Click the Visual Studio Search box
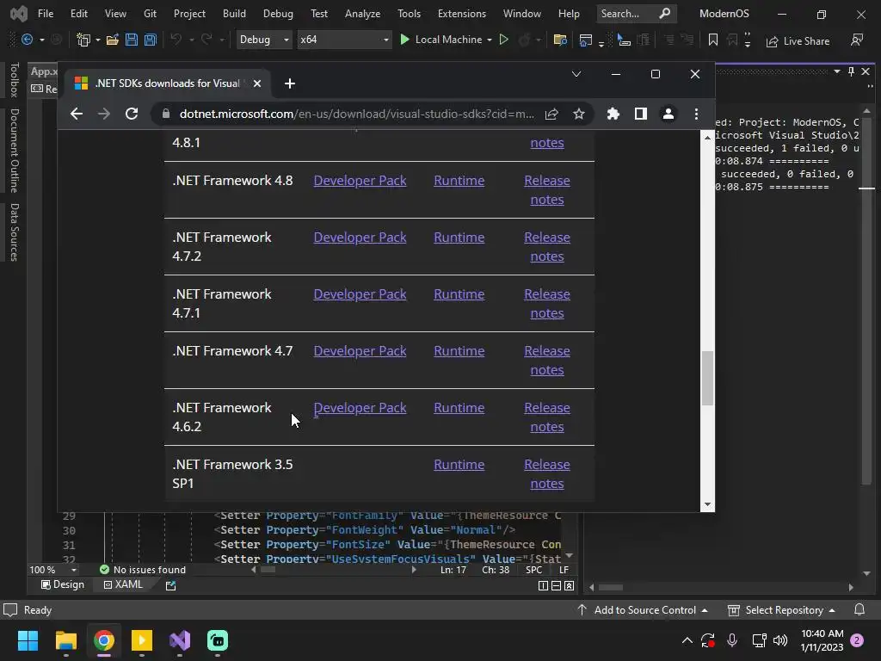The image size is (881, 661). click(635, 14)
